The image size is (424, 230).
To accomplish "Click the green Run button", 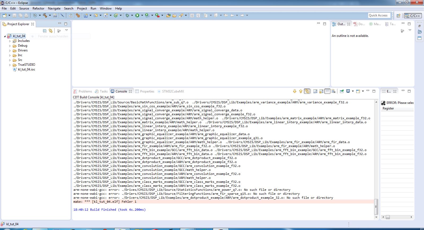I will tap(137, 15).
